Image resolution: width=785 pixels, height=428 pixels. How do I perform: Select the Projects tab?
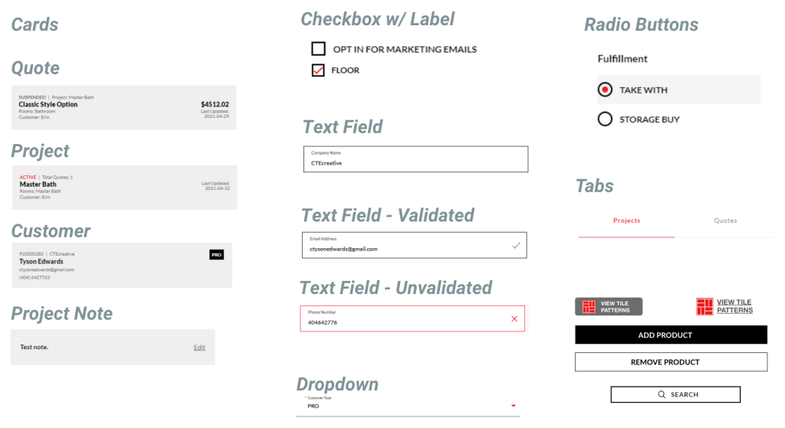click(626, 221)
